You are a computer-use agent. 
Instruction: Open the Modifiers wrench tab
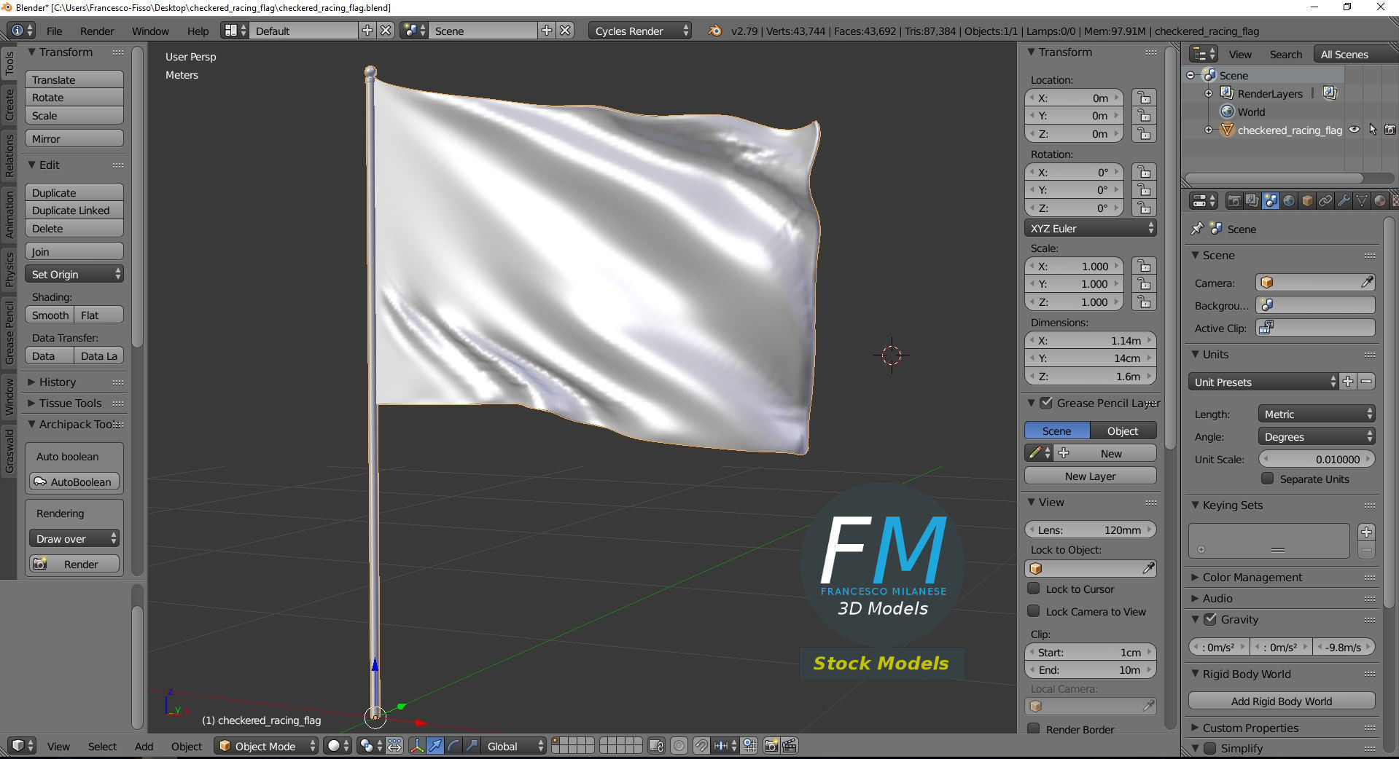pos(1344,201)
